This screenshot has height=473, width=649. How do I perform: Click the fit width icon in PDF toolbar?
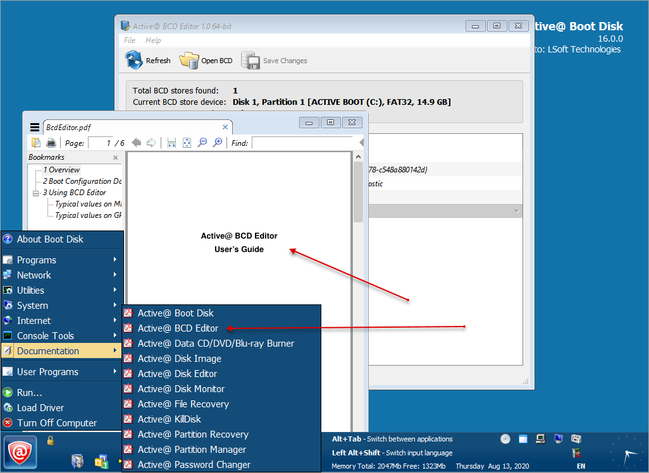pos(171,143)
